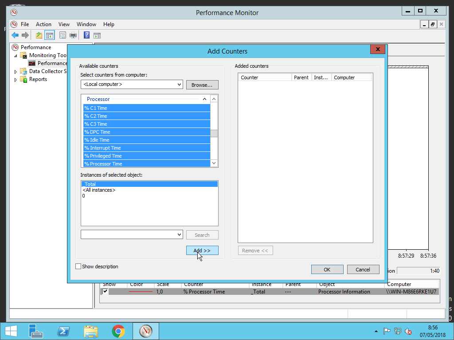
Task: Click the Add >> button
Action: (x=202, y=251)
